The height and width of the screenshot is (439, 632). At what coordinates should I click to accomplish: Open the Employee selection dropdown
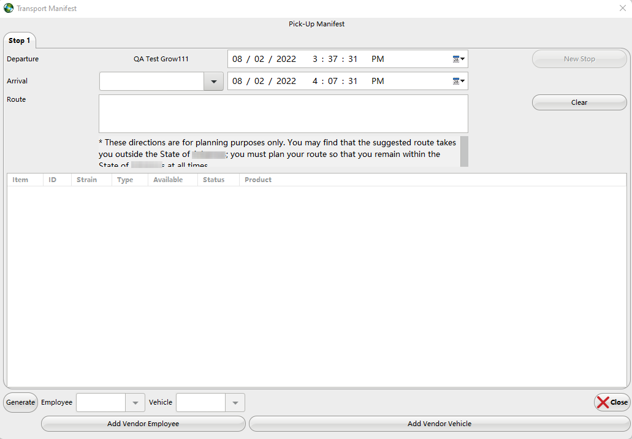click(x=135, y=402)
